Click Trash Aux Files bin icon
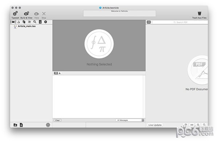This screenshot has width=218, height=142. point(199,13)
